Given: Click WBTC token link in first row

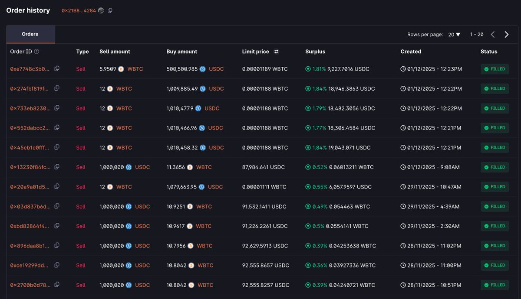Looking at the screenshot, I should click(x=135, y=69).
